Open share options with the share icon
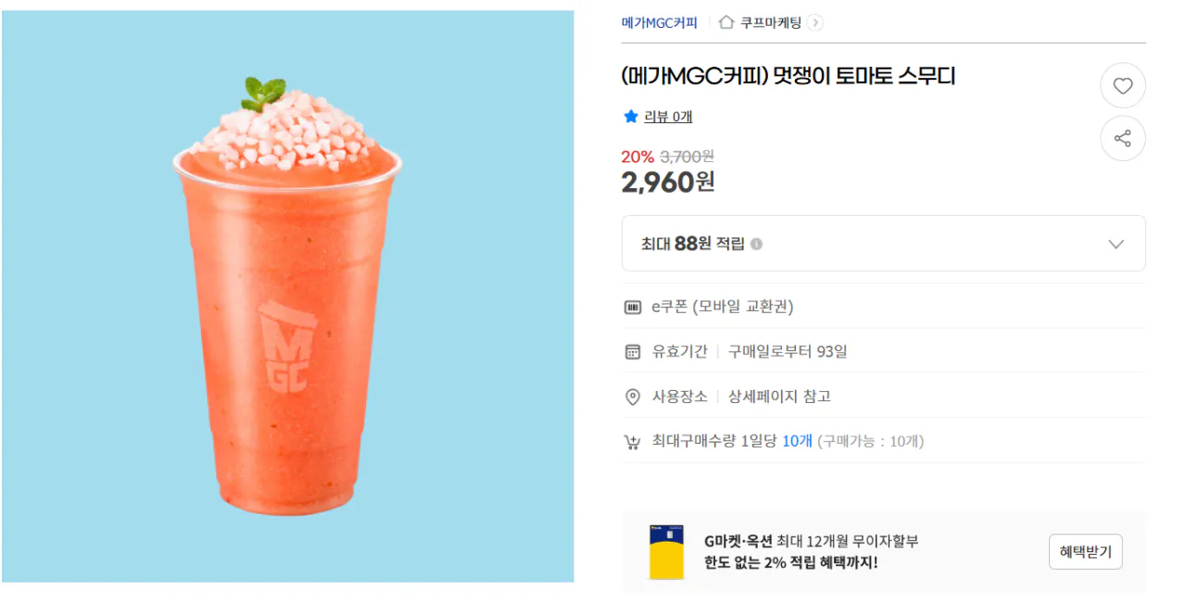This screenshot has height=605, width=1186. tap(1122, 138)
